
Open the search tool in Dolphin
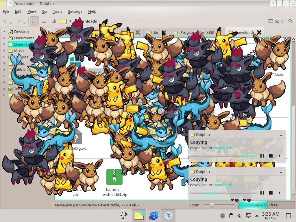click(x=290, y=21)
